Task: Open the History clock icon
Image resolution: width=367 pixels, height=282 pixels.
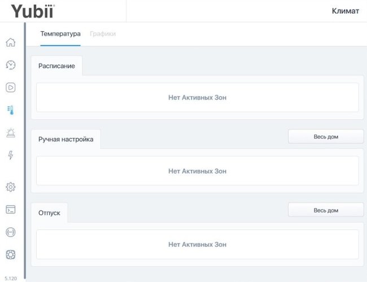Action: (x=10, y=65)
